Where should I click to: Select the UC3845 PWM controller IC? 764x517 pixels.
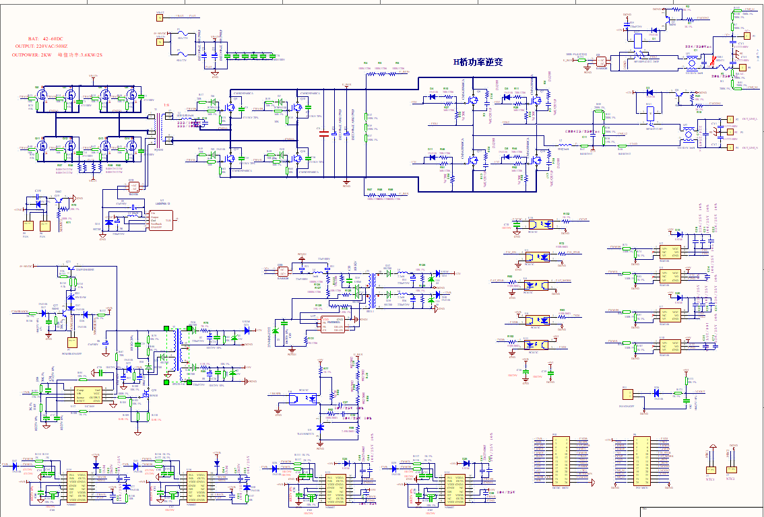88,396
